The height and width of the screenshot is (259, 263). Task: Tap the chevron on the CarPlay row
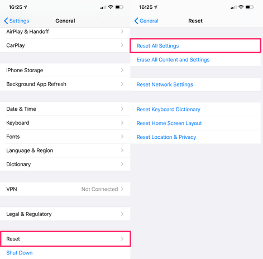point(122,45)
